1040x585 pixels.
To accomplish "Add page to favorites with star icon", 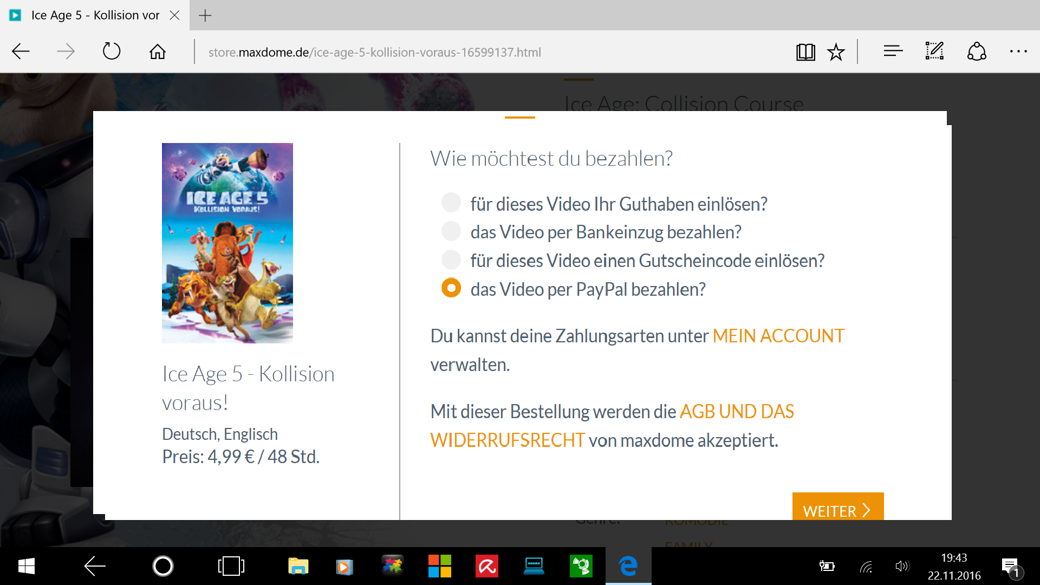I will (836, 52).
